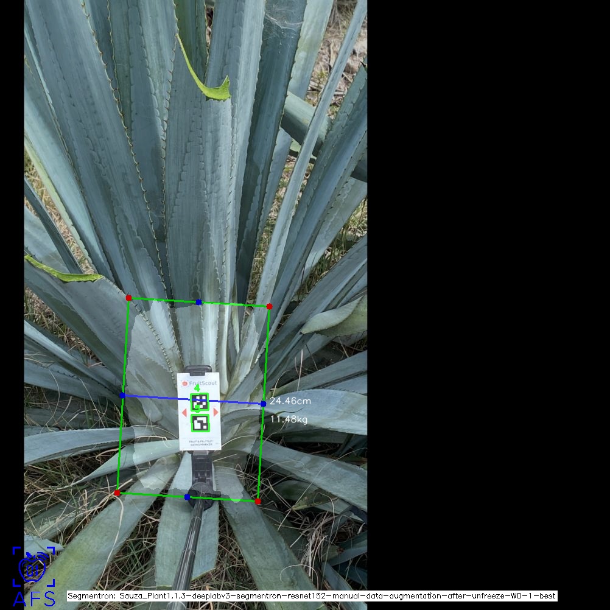Select blue midpoint on bottom green edge
The width and height of the screenshot is (610, 610).
187,497
